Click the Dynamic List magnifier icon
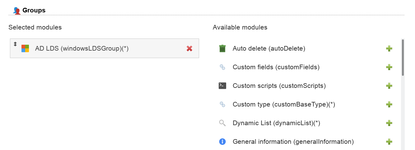 [x=222, y=123]
